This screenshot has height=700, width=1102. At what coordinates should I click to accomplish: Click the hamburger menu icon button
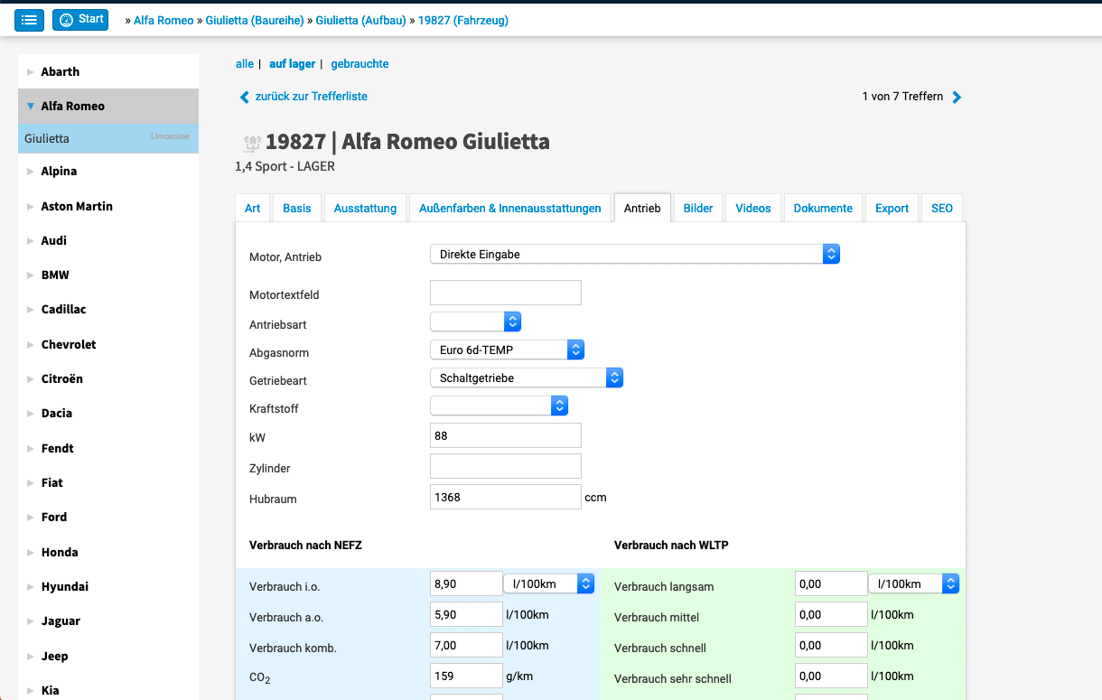tap(30, 20)
